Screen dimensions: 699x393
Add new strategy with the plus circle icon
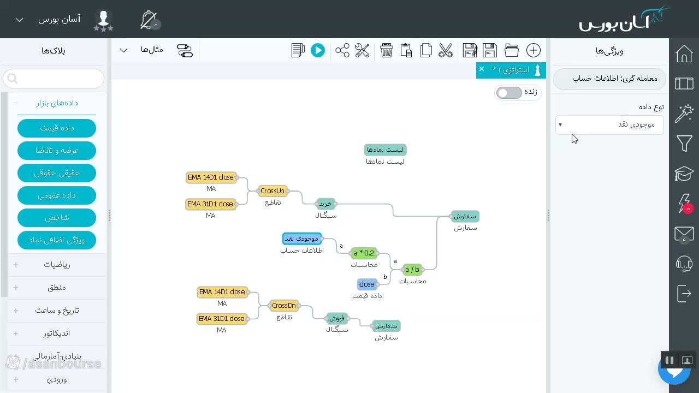pyautogui.click(x=534, y=51)
